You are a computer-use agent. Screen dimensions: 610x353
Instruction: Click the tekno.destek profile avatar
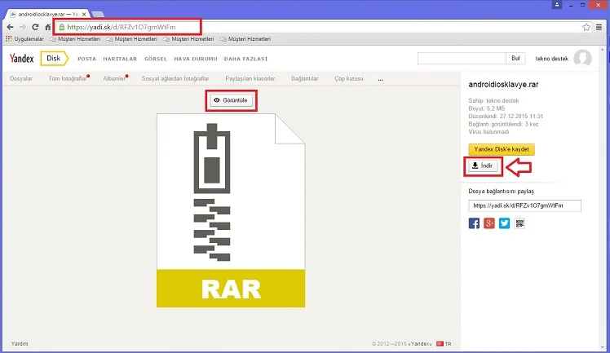pos(582,58)
